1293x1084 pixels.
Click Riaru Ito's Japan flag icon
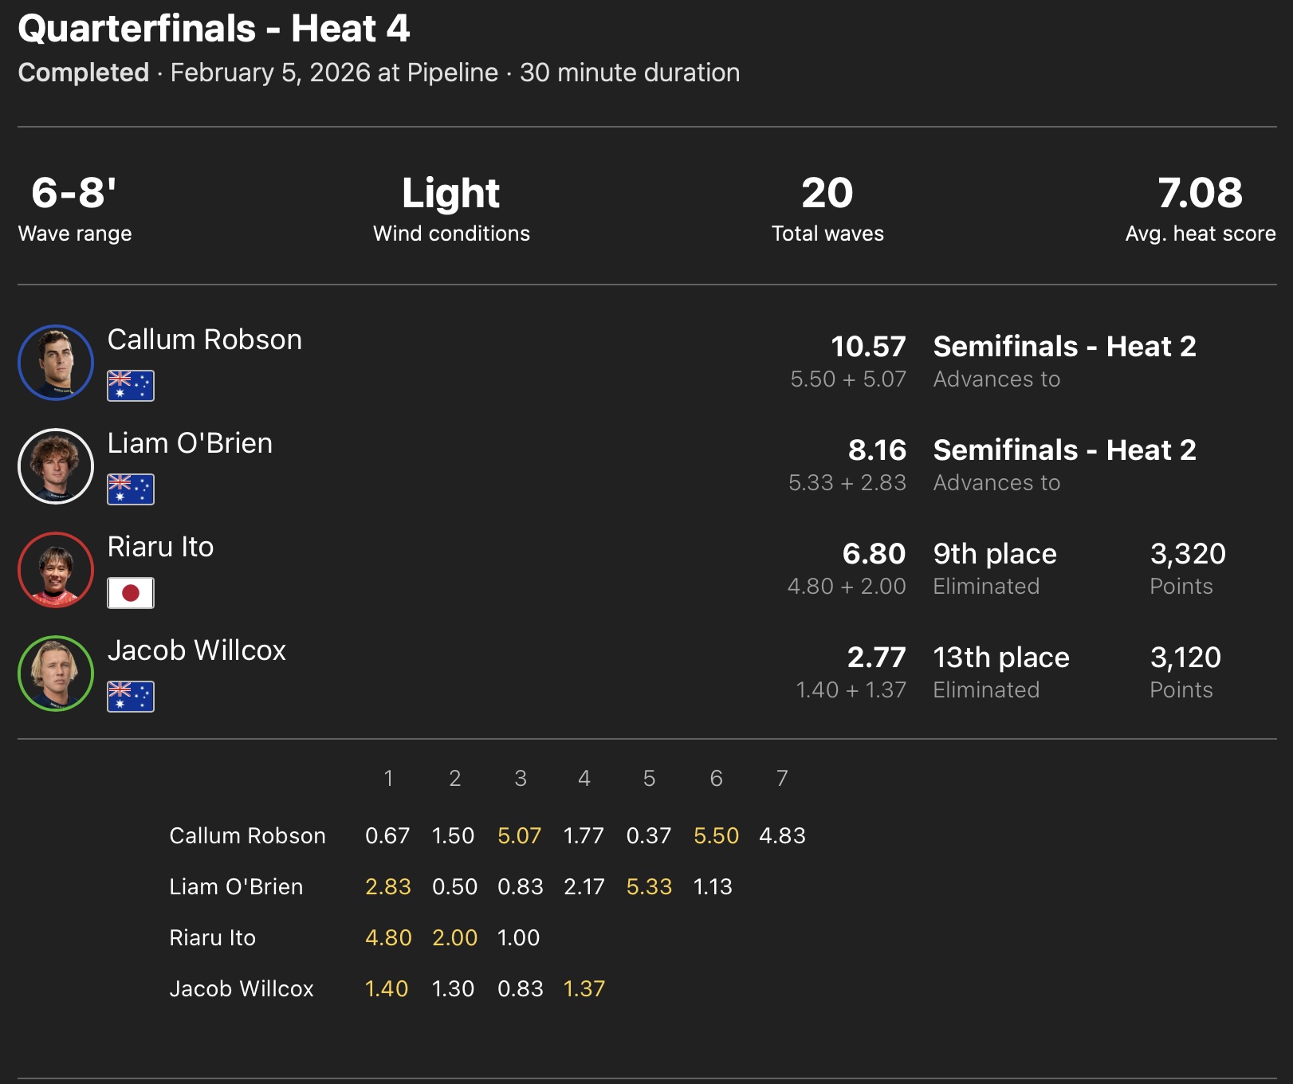[x=131, y=593]
